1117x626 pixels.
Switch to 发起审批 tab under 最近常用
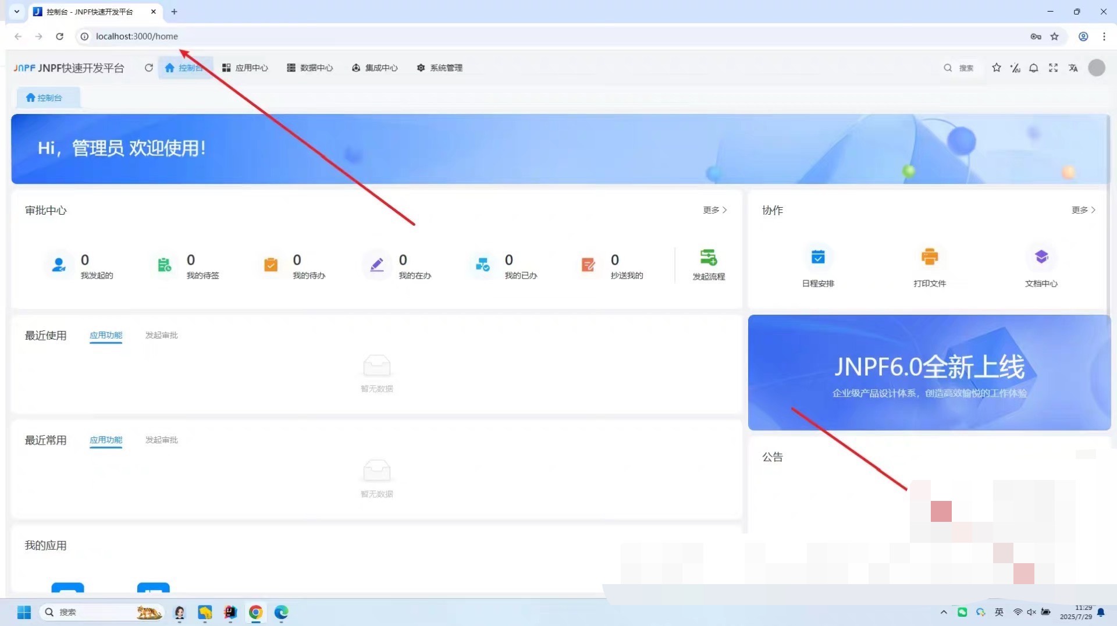(162, 440)
